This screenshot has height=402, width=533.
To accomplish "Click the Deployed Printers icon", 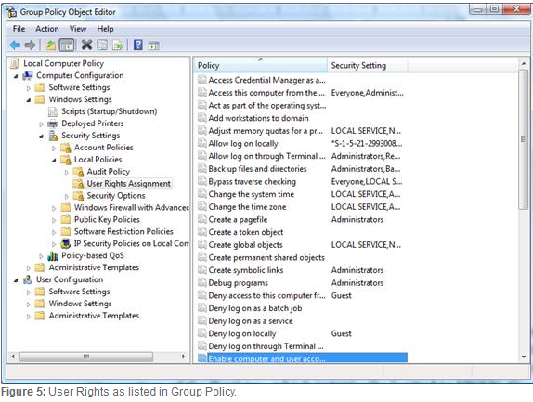I will (53, 123).
